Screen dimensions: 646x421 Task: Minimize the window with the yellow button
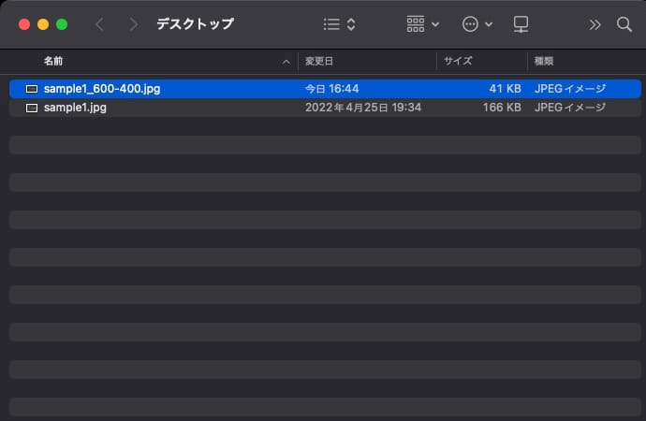43,24
